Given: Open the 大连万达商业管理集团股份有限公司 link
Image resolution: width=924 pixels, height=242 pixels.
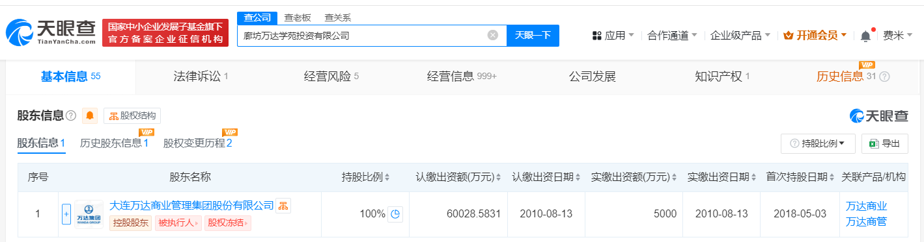Looking at the screenshot, I should coord(191,205).
